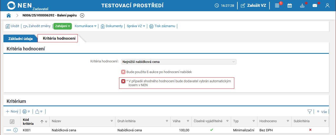336x135 pixels.
Task: Expand the Správa VZ menu
Action: (136, 26)
